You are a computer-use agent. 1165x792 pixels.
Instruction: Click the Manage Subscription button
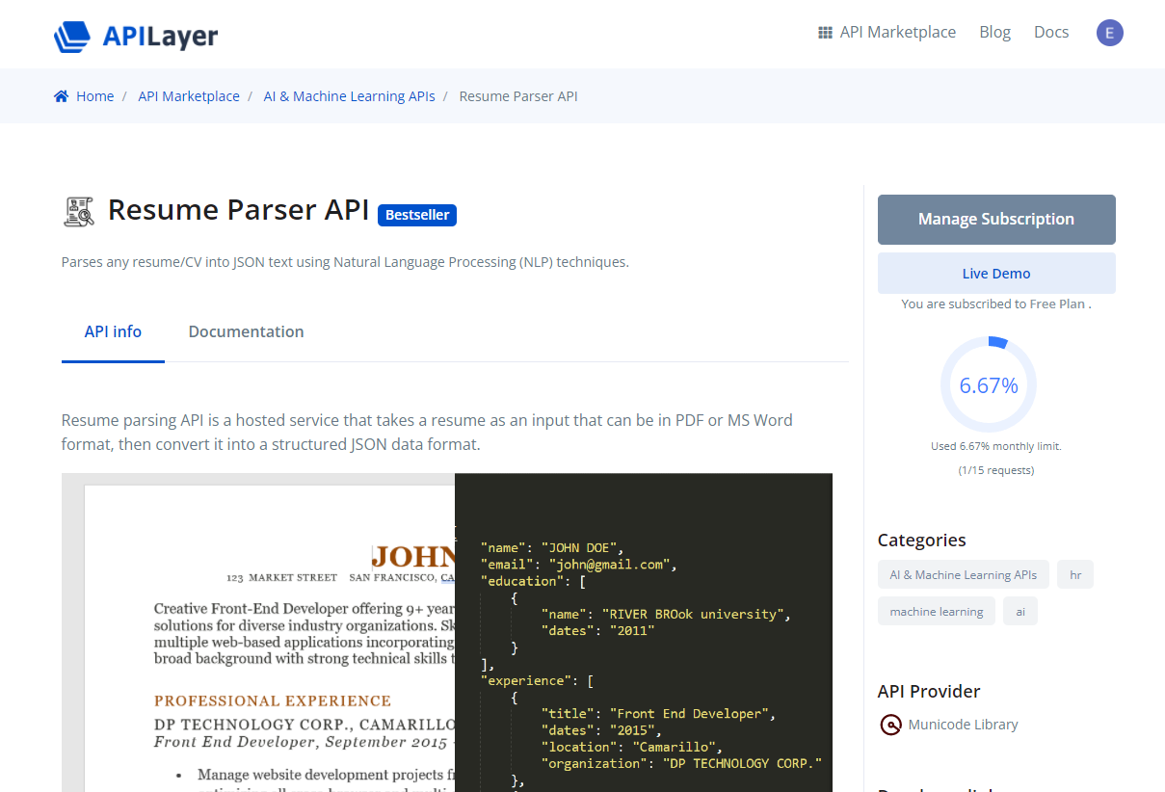coord(996,220)
